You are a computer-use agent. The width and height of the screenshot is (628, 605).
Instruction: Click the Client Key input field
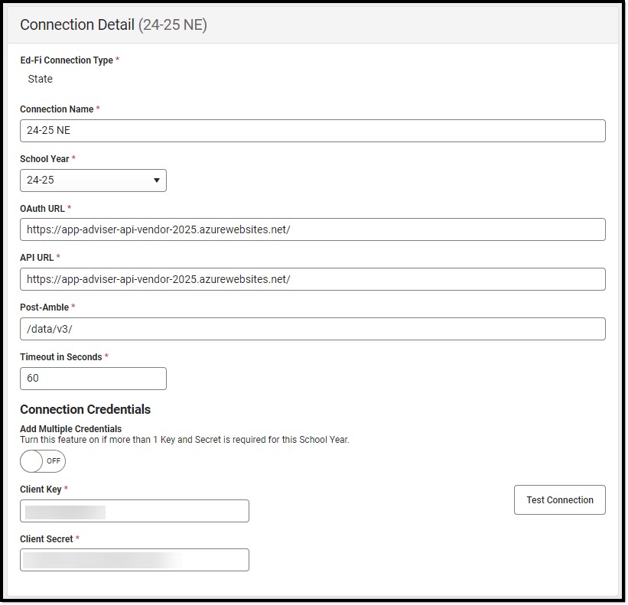point(135,511)
